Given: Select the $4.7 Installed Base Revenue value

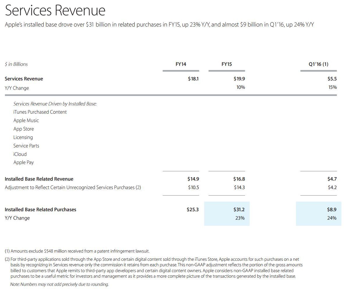Looking at the screenshot, I should (332, 179).
